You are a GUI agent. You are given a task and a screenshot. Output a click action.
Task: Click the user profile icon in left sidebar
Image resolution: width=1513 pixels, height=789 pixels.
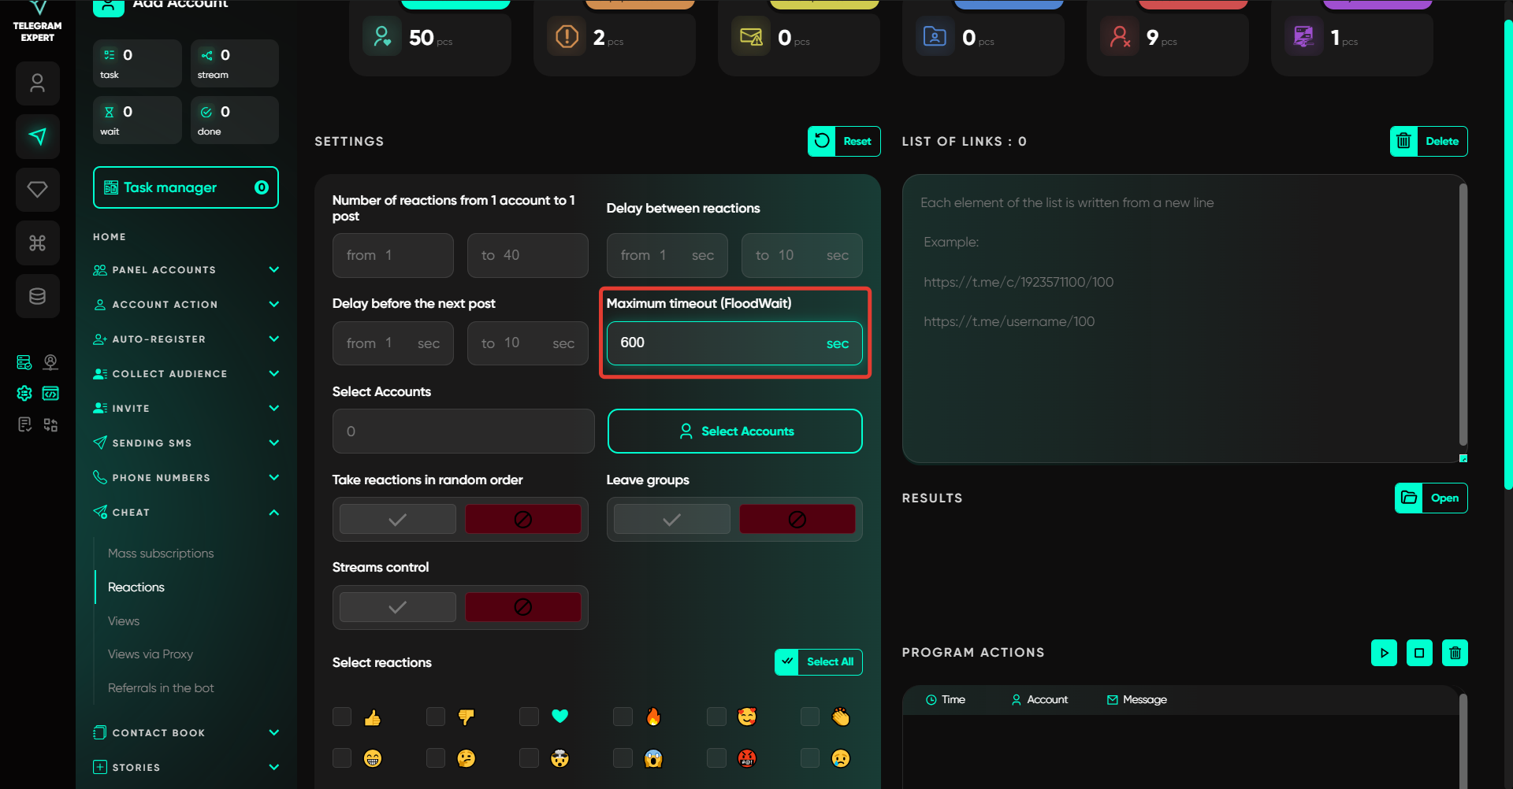37,83
